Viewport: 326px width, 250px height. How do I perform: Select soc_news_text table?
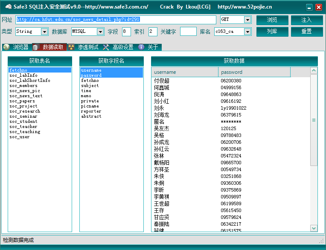coord(40,96)
